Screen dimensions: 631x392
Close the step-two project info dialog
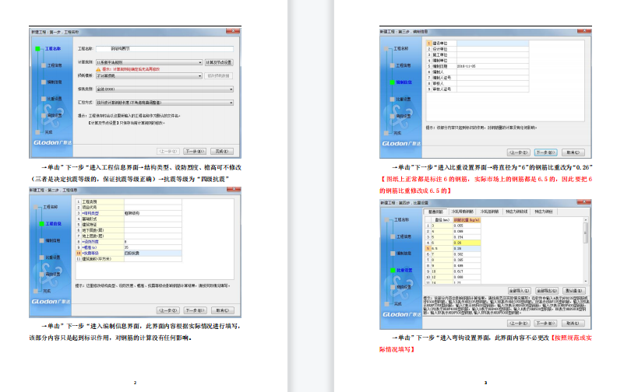click(234, 190)
